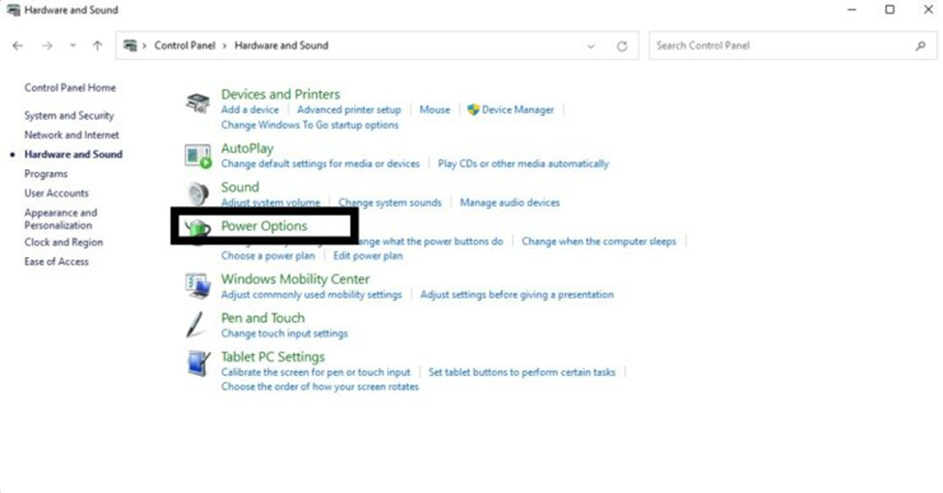Open User Accounts category
The height and width of the screenshot is (493, 943).
point(56,193)
